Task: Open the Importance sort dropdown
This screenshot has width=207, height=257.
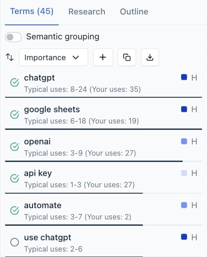Action: [x=53, y=57]
